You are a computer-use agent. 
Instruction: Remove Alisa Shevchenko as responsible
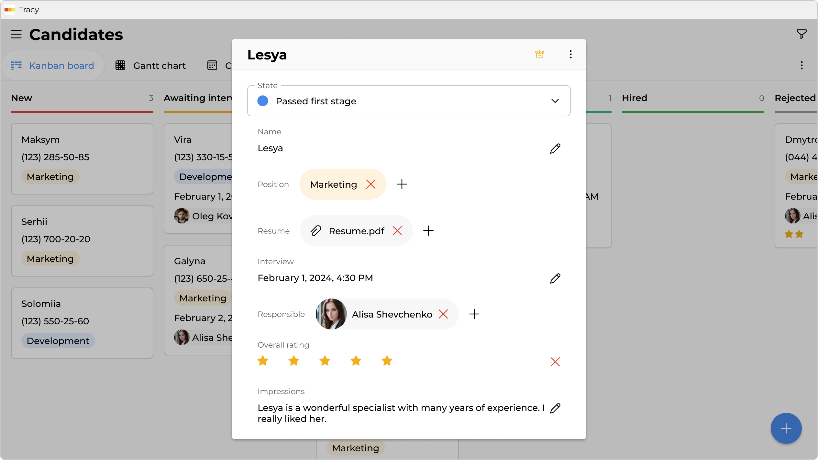tap(443, 314)
